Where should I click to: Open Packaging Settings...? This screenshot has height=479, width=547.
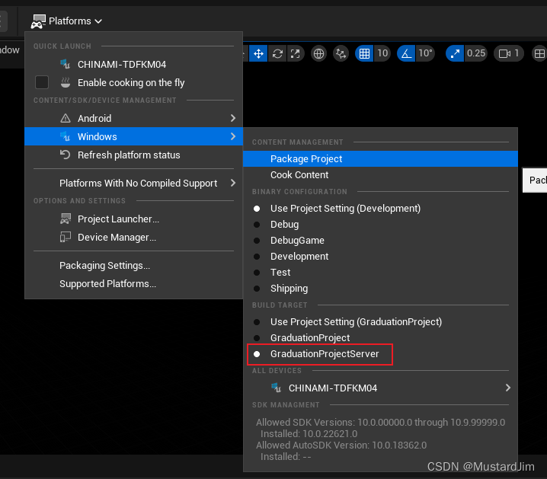pos(133,266)
